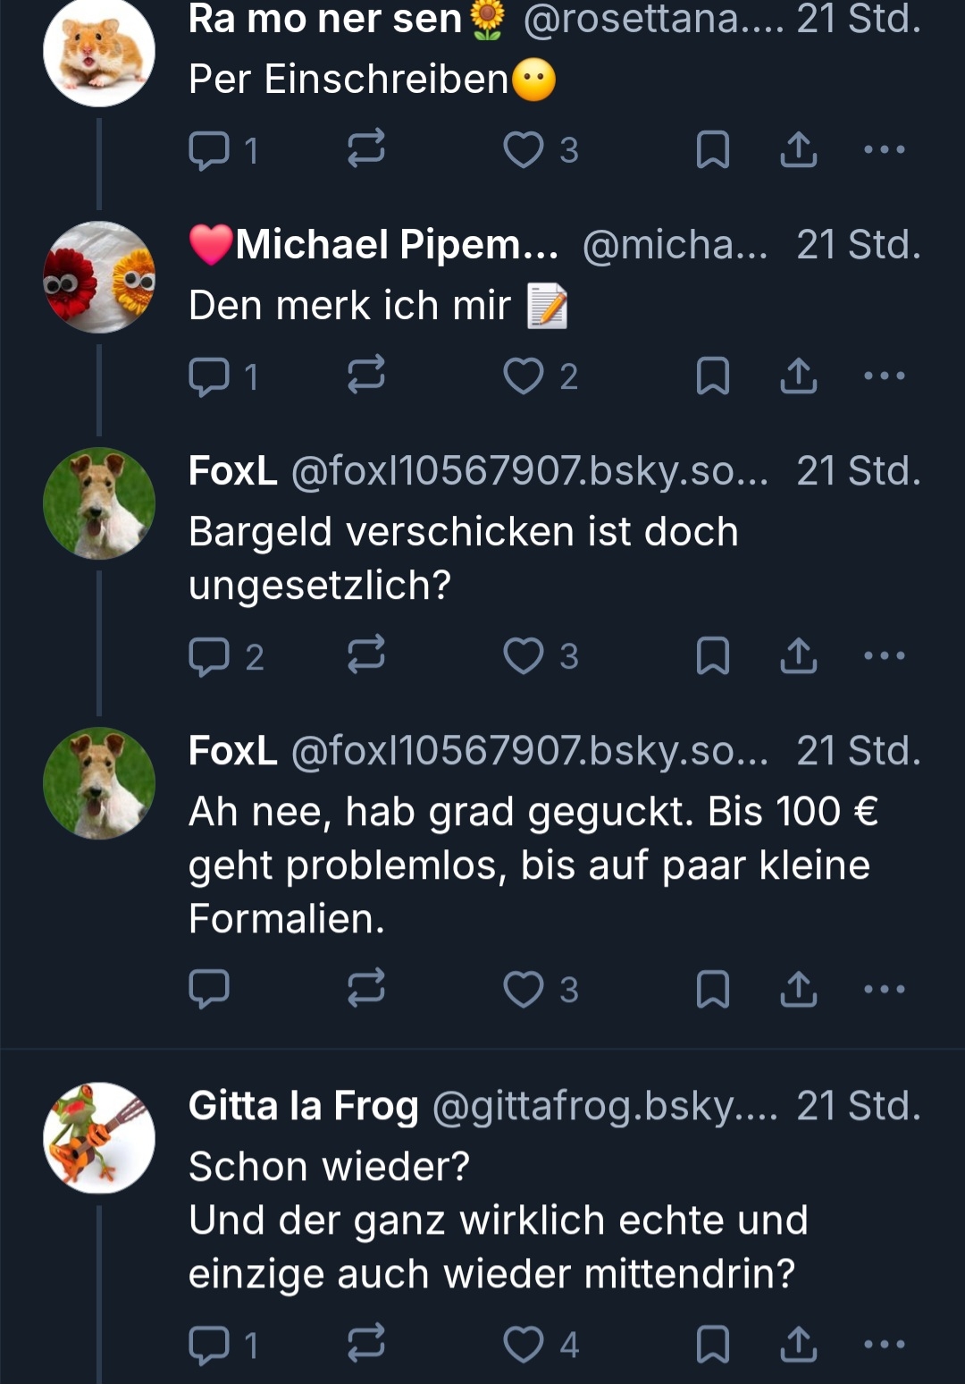This screenshot has width=965, height=1384.
Task: Reply to Ra mo ner sen's post
Action: (x=210, y=150)
